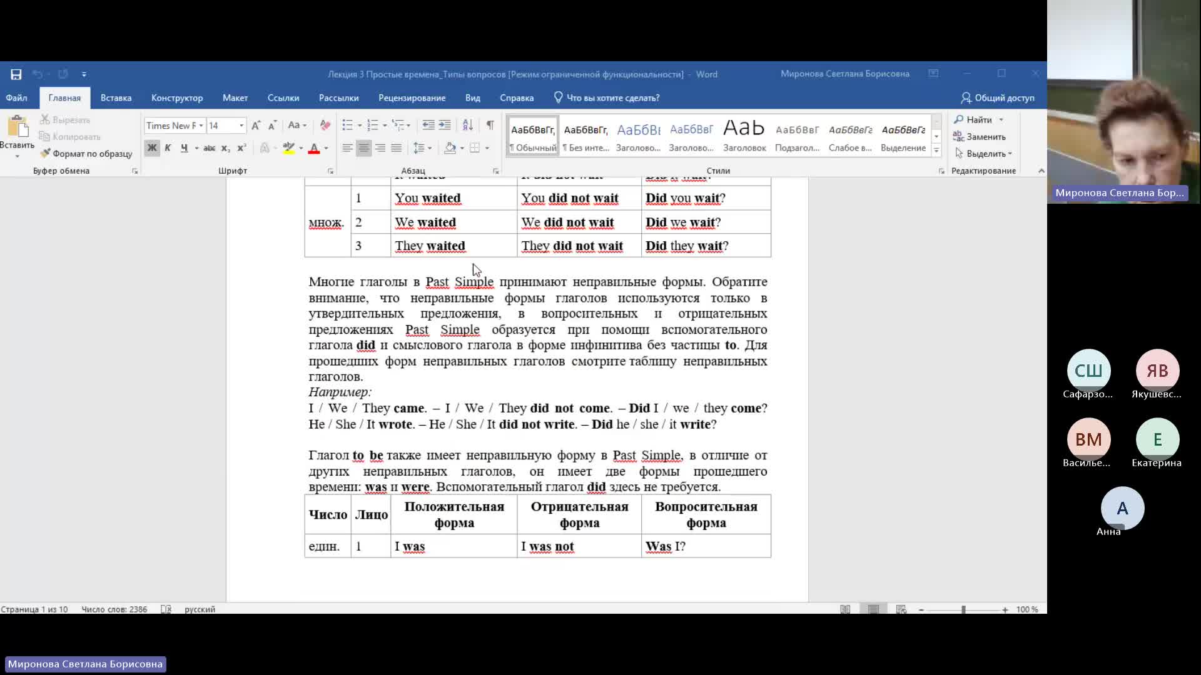Increase font size with the grow font icon
The height and width of the screenshot is (675, 1201).
click(x=256, y=126)
